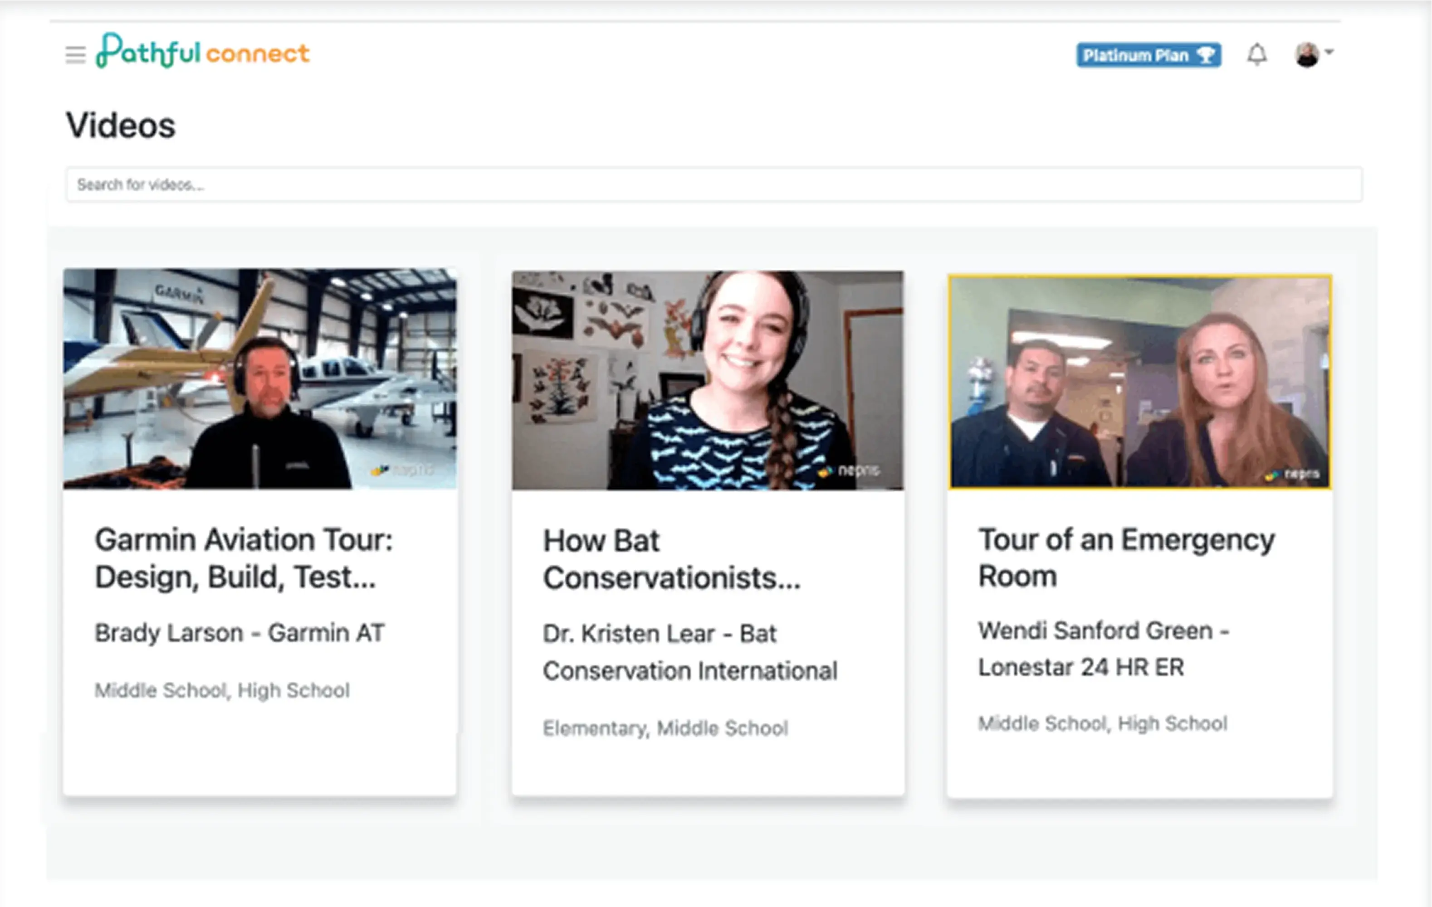Click Wendi Sanford Green - Lonestar 24 HR ER
This screenshot has height=907, width=1432.
tap(1104, 649)
